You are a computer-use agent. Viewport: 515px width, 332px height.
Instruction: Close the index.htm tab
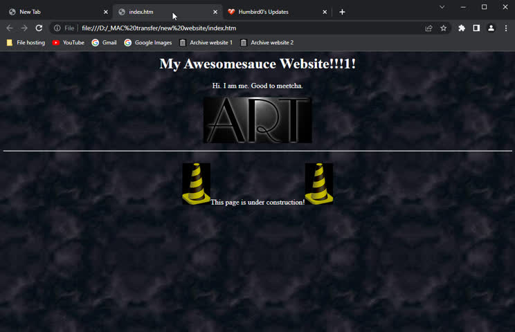click(215, 12)
